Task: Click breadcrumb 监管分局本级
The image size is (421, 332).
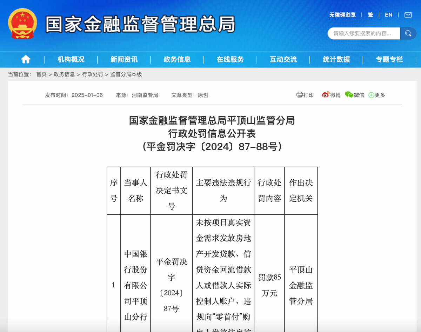Action: 126,74
